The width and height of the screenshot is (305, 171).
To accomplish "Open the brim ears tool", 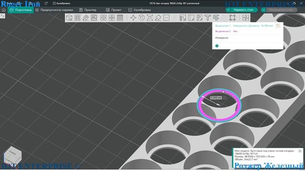I will coord(232,18).
